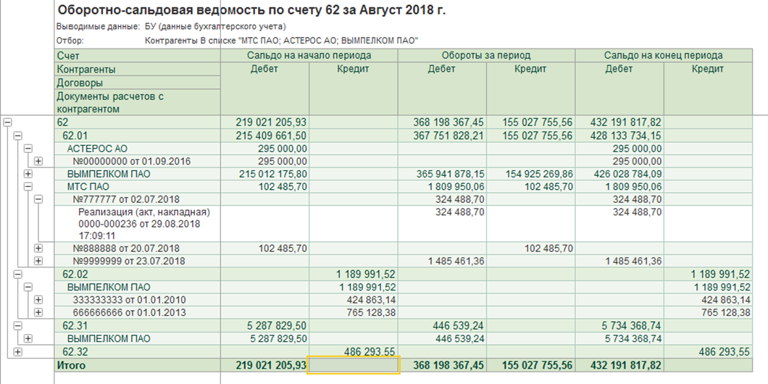Collapse the 62.02 subaccount group
Screen dimensions: 768x384
click(18, 274)
